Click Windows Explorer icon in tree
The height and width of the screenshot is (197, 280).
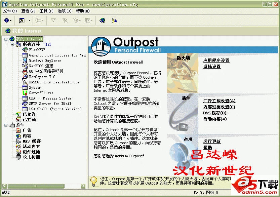tap(25, 61)
